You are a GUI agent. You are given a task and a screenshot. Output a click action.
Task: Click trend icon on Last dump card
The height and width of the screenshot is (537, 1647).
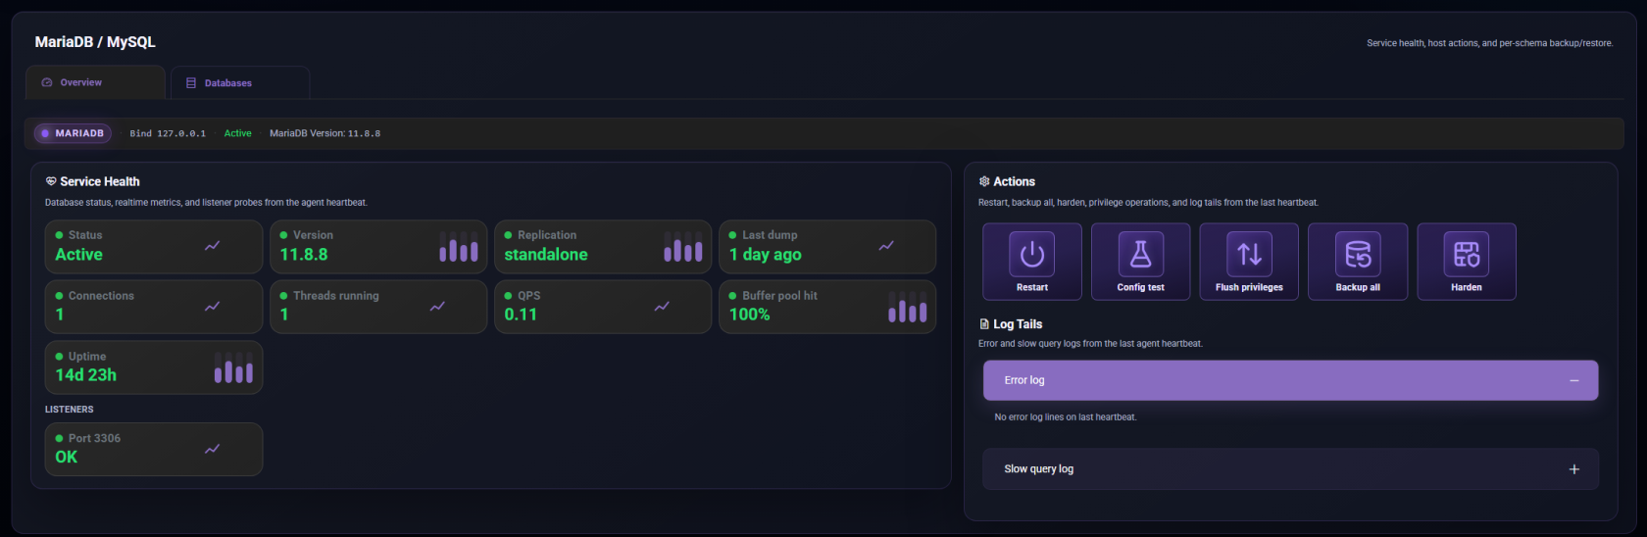pos(886,246)
